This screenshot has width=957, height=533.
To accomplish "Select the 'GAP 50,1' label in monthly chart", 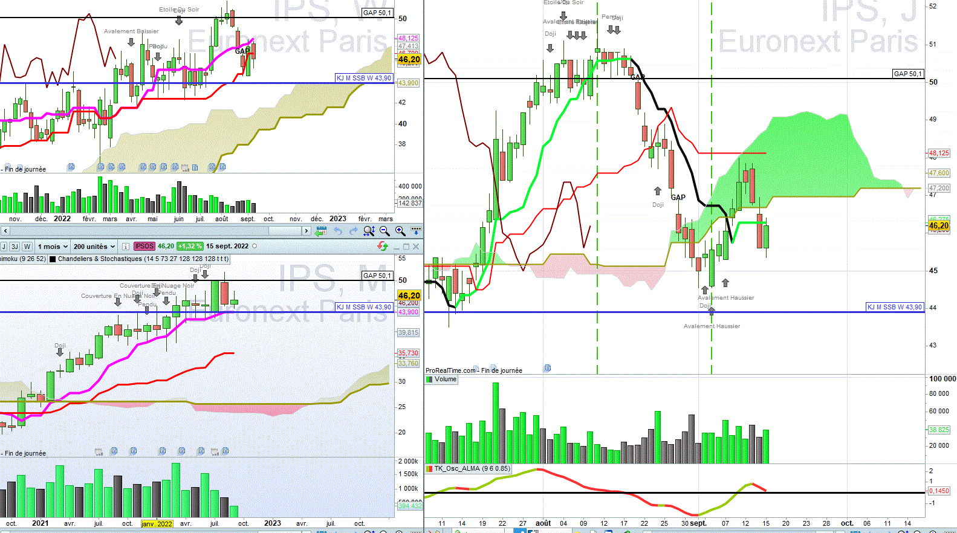I will click(377, 276).
